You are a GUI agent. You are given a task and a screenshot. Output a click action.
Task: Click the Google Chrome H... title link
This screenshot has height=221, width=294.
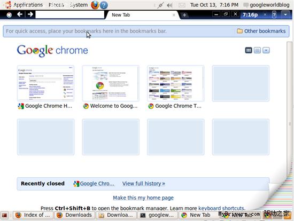(x=49, y=106)
